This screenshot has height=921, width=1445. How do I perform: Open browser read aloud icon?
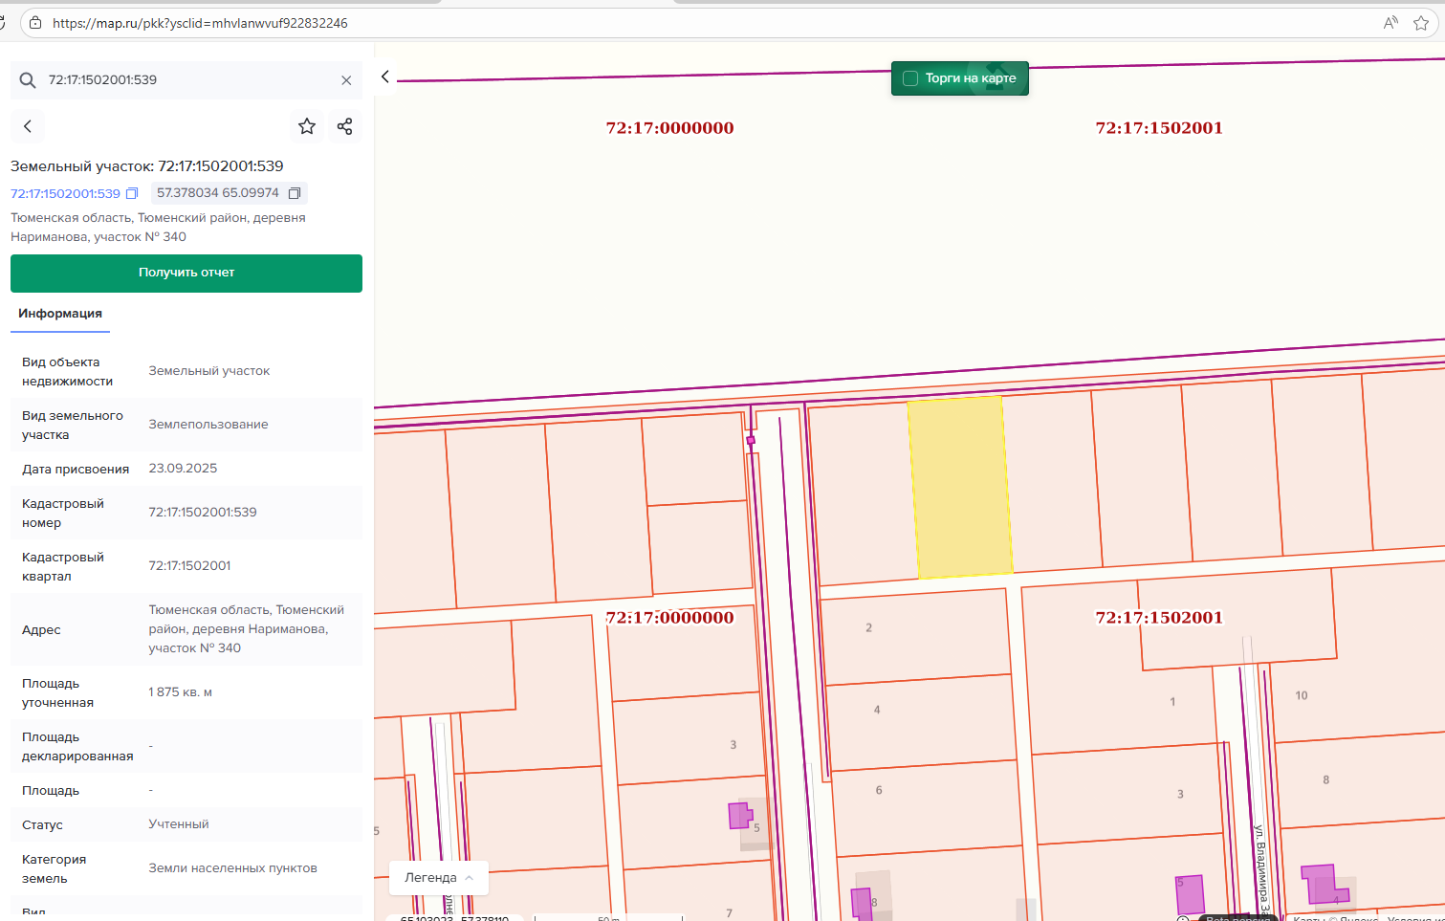pyautogui.click(x=1390, y=23)
